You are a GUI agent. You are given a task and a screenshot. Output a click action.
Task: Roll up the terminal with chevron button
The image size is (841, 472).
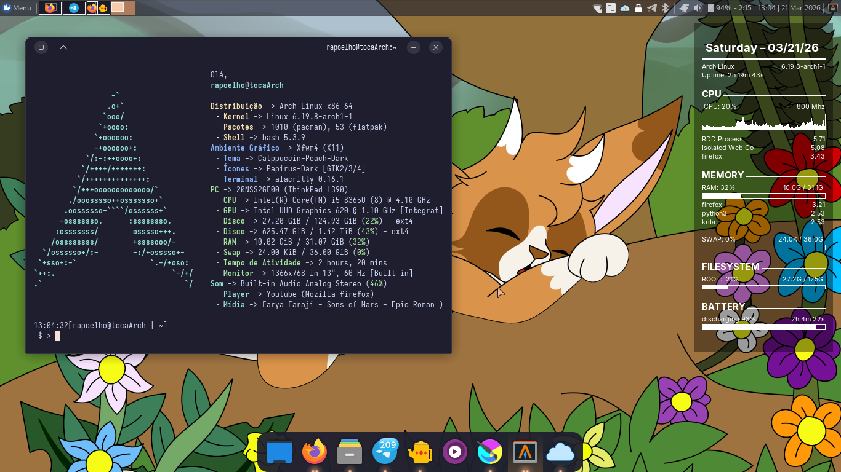pyautogui.click(x=63, y=47)
